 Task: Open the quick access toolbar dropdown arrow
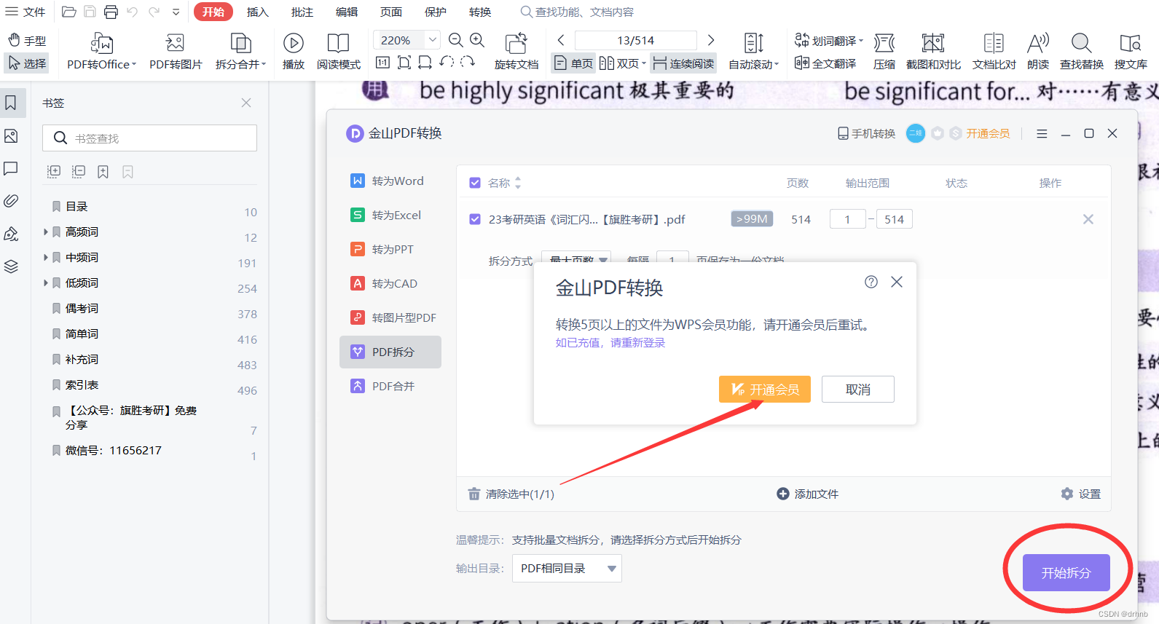point(176,12)
